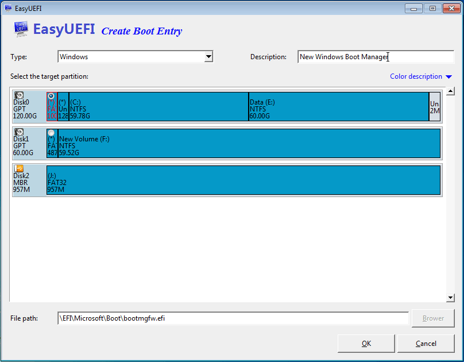Image resolution: width=464 pixels, height=362 pixels.
Task: Select the Data (E:) NTFS 60.00G partition
Action: click(339, 106)
